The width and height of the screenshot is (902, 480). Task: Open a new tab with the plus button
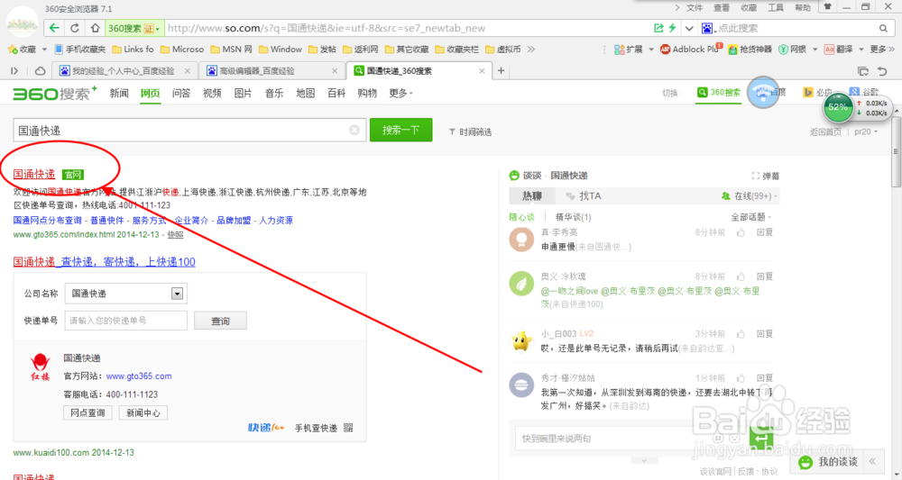coord(501,70)
